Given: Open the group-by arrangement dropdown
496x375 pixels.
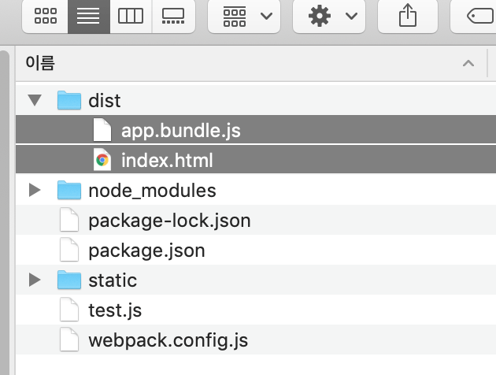Looking at the screenshot, I should coord(246,17).
